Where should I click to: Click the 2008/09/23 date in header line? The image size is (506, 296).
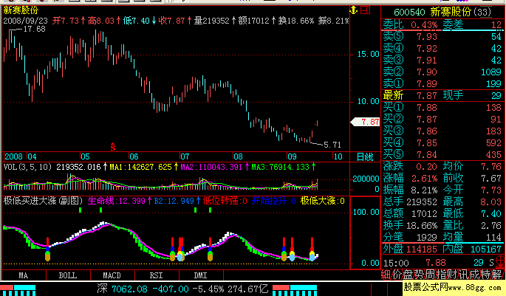(26, 21)
